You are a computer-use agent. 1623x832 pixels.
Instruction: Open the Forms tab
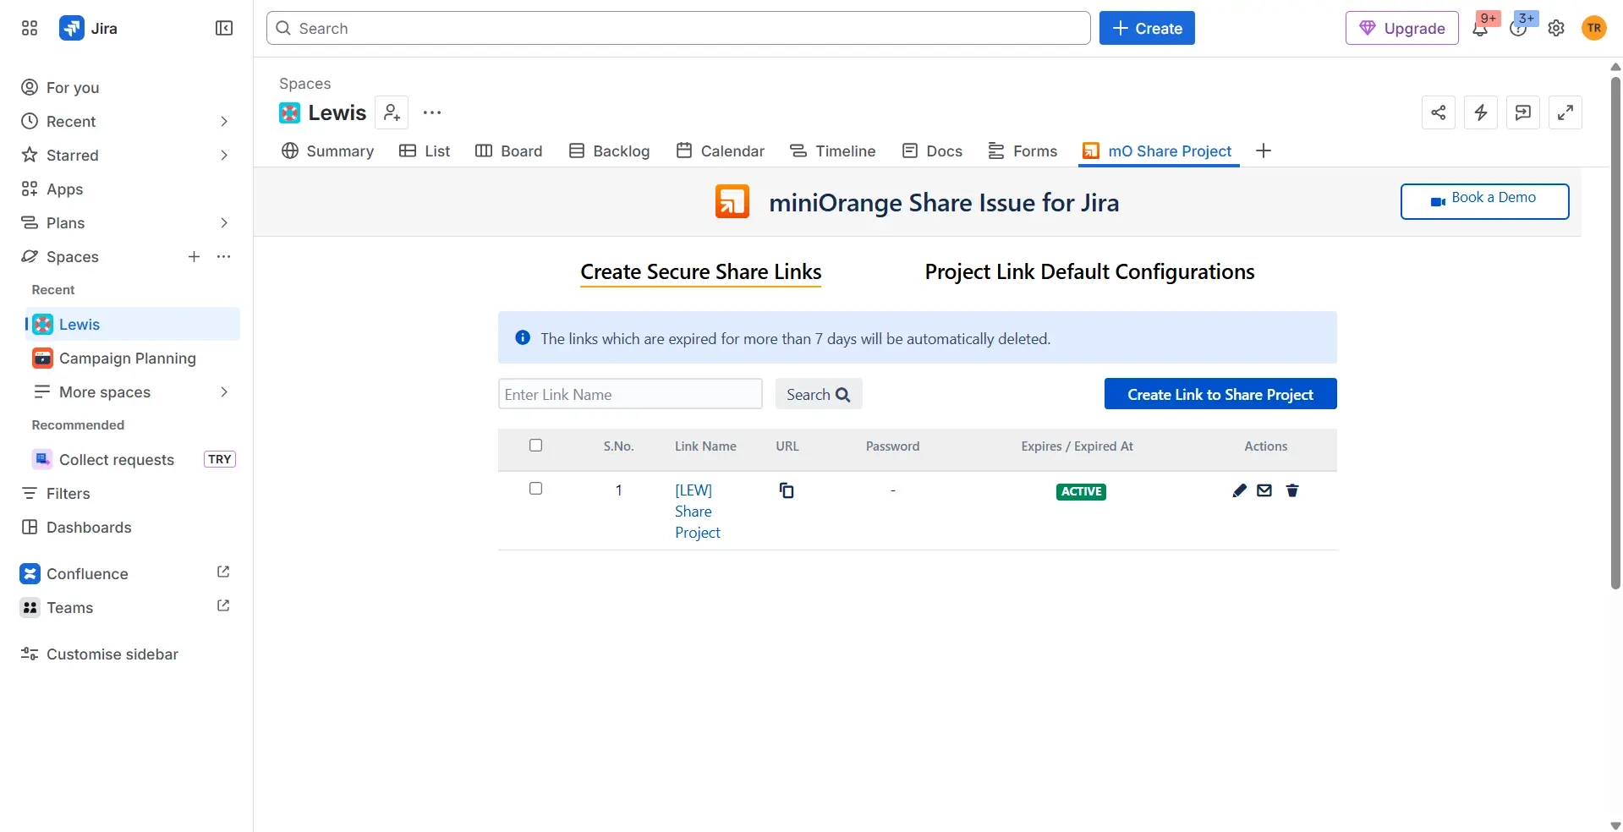[1023, 151]
